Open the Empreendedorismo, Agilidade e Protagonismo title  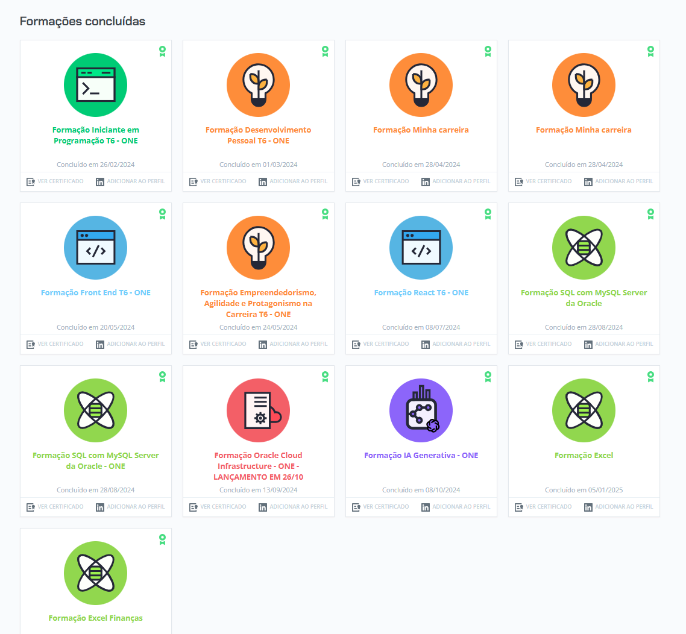[258, 304]
